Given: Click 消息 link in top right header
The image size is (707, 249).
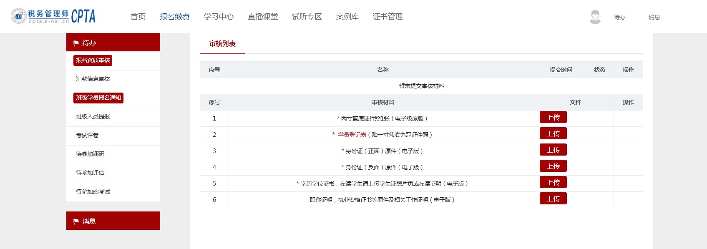Looking at the screenshot, I should click(x=654, y=17).
